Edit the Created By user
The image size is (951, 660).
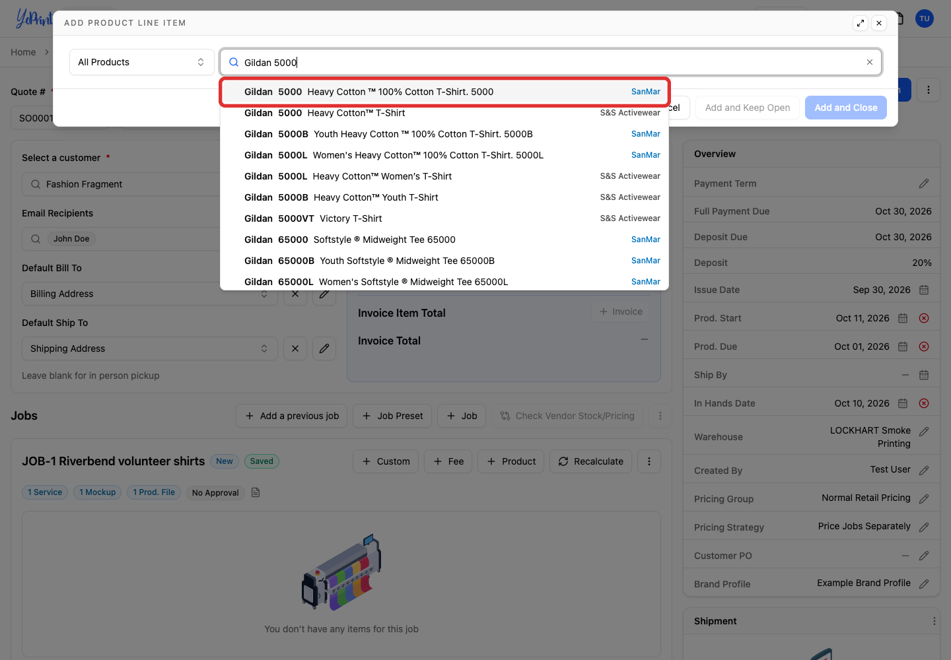[x=924, y=471]
